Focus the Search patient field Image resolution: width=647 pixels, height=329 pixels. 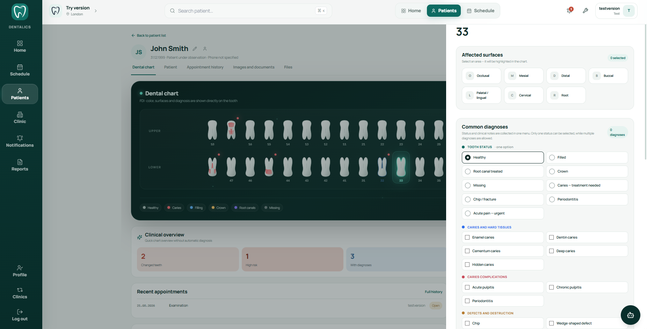tap(248, 11)
